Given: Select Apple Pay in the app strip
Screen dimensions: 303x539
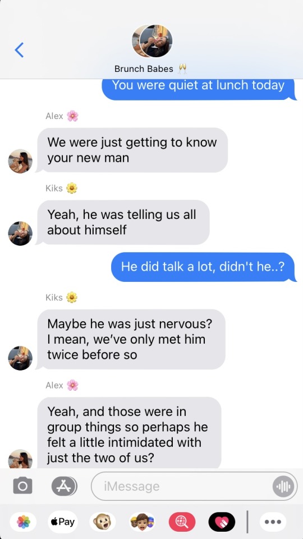Looking at the screenshot, I should pos(63,522).
